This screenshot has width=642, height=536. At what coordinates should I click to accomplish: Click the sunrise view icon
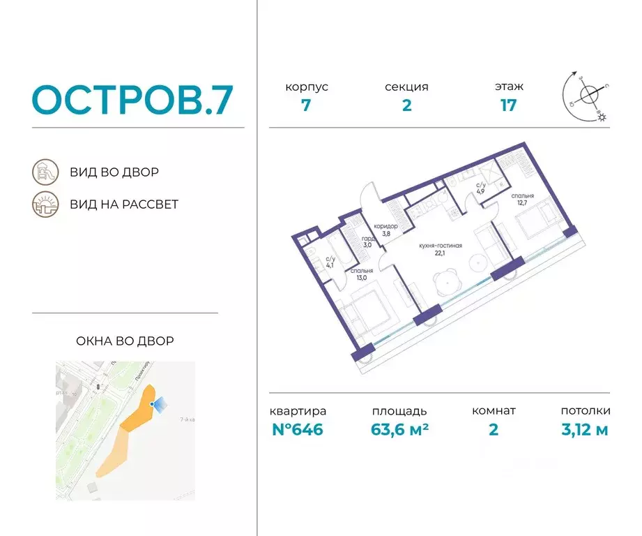pos(45,204)
